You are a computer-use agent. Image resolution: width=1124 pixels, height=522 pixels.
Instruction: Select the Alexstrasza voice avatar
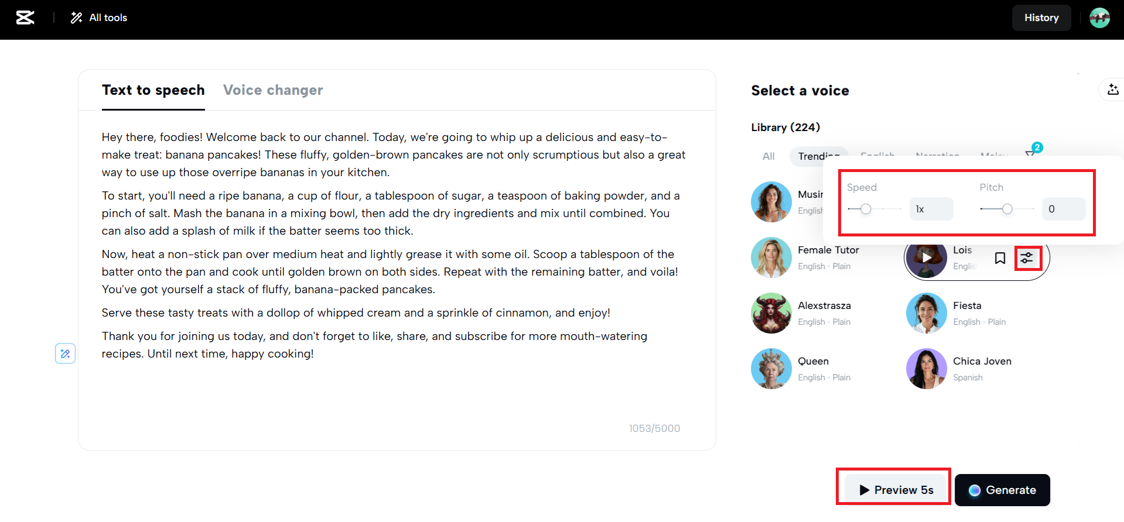point(771,313)
